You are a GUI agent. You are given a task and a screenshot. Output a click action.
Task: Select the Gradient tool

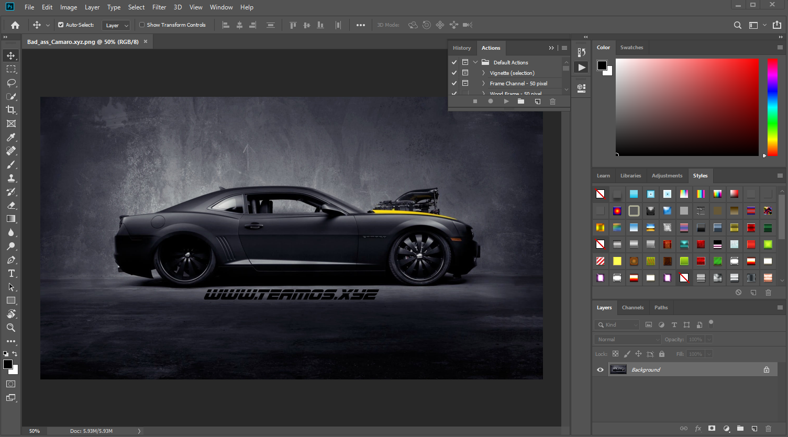click(11, 219)
